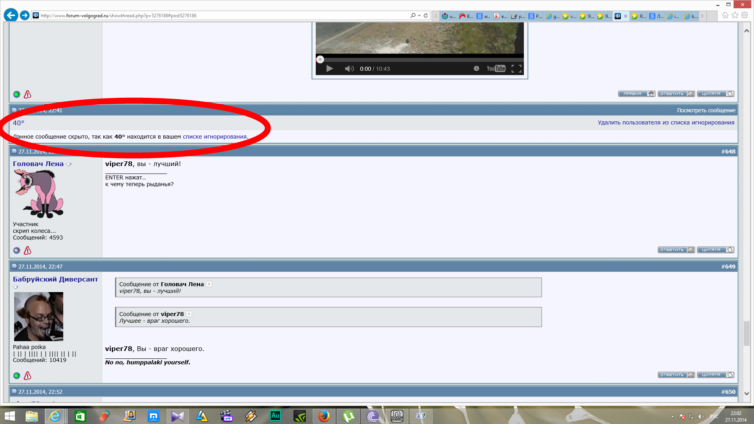
Task: Click the green online status icon for Бабруйский Диверсант
Action: click(x=16, y=376)
